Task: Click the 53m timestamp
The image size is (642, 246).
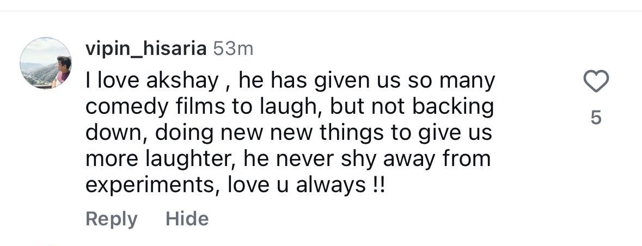Action: click(234, 50)
